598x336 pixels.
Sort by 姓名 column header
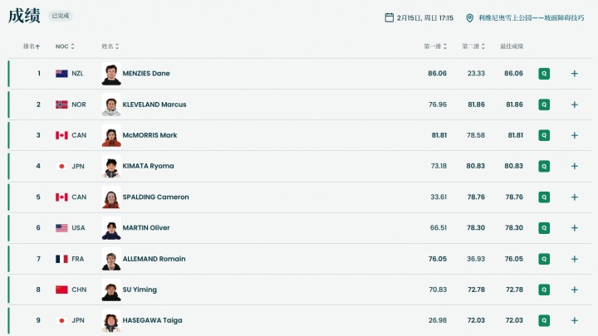coord(110,46)
